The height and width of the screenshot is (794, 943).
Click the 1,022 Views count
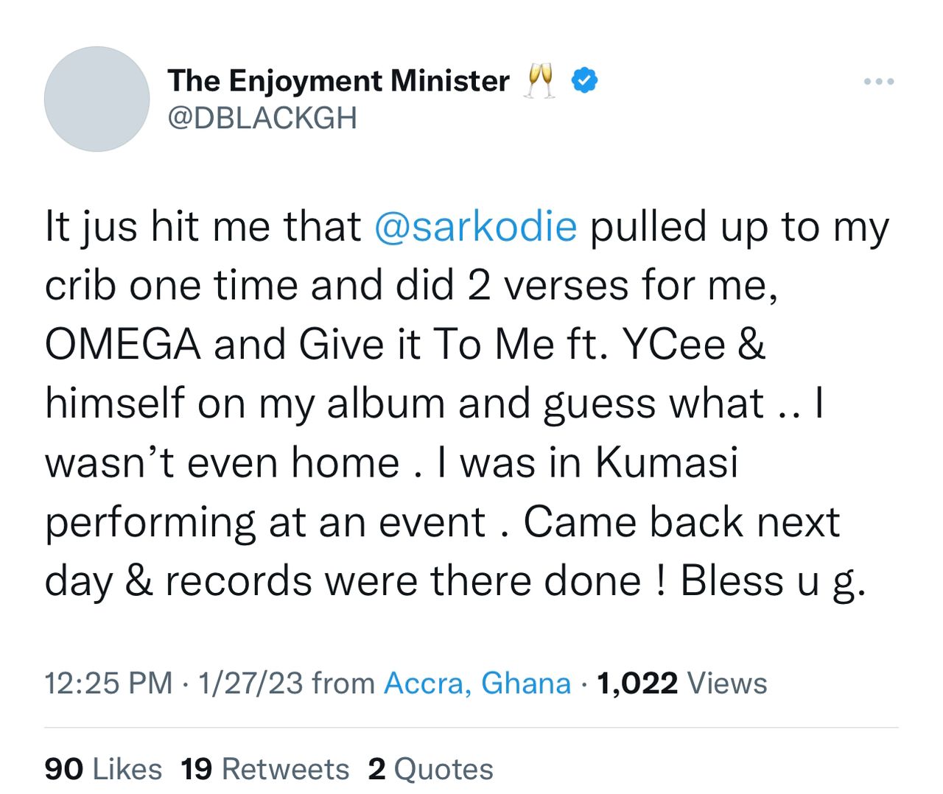pyautogui.click(x=682, y=683)
